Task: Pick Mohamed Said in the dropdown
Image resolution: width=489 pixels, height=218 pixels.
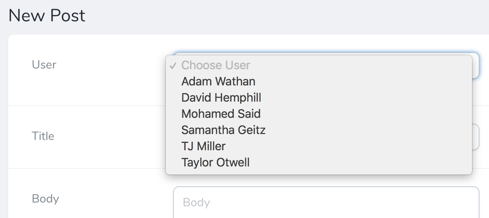Action: coord(221,114)
